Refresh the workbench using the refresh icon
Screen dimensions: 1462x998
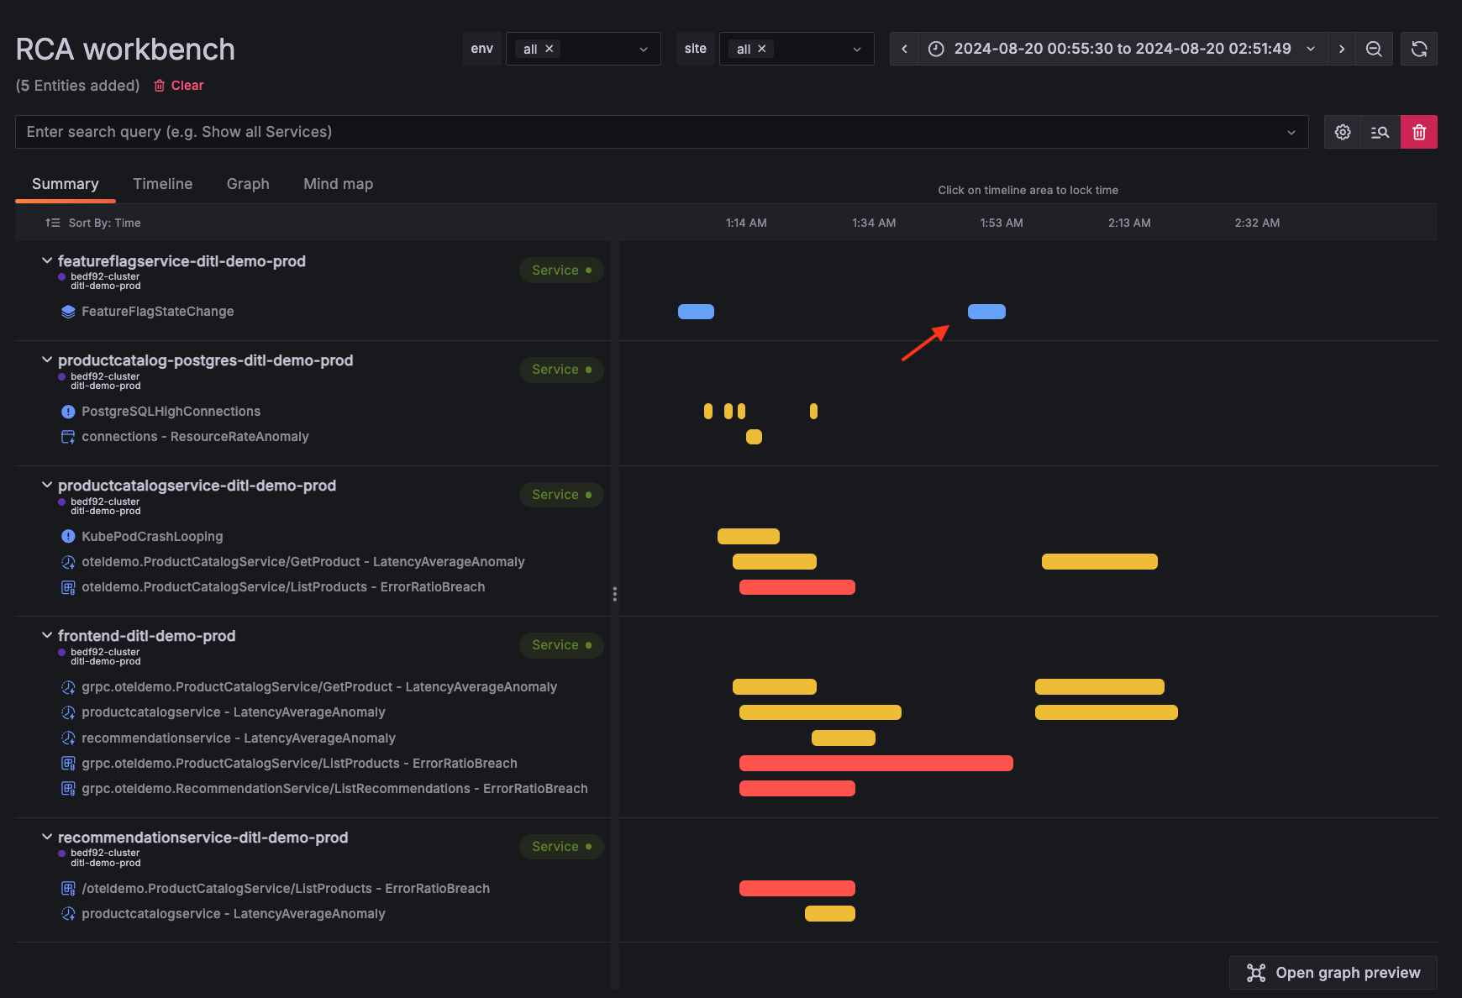tap(1419, 49)
